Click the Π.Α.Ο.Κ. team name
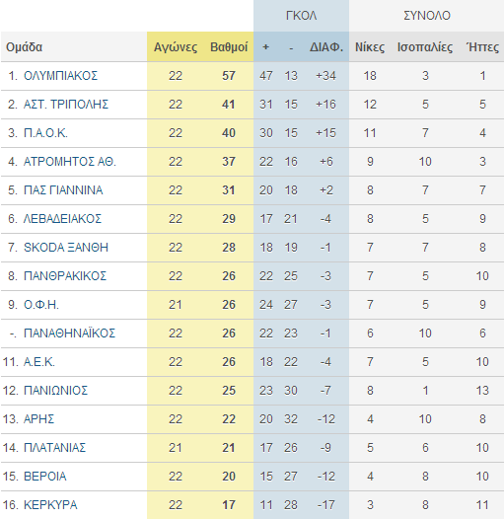Viewport: 504px width, 519px height. pos(45,133)
